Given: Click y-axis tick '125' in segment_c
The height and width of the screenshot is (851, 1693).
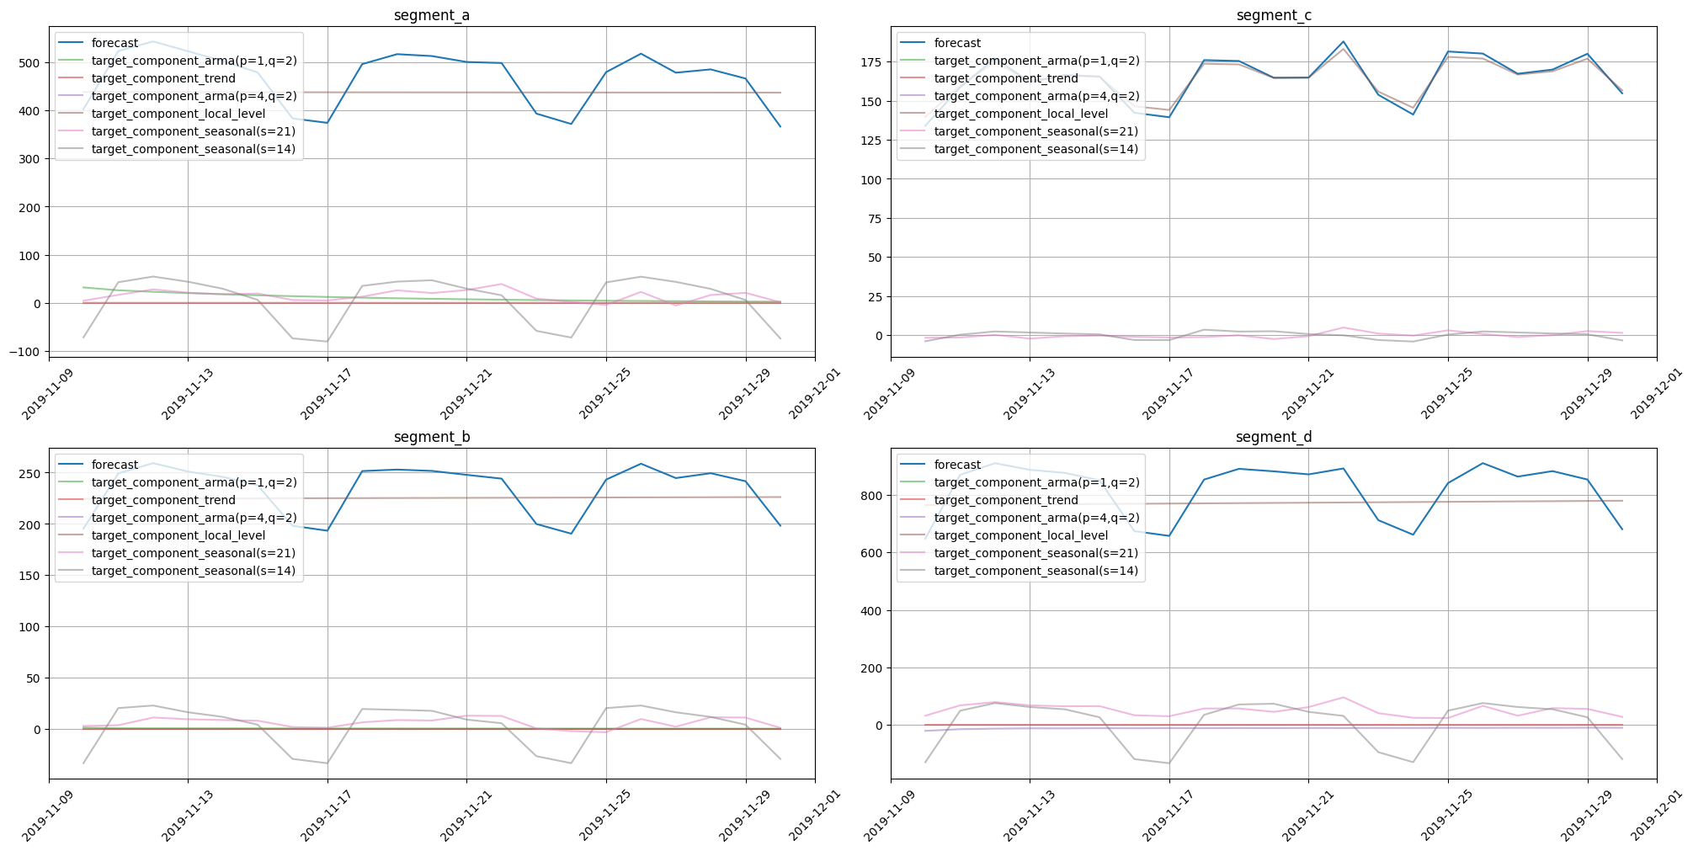Looking at the screenshot, I should click(x=873, y=141).
